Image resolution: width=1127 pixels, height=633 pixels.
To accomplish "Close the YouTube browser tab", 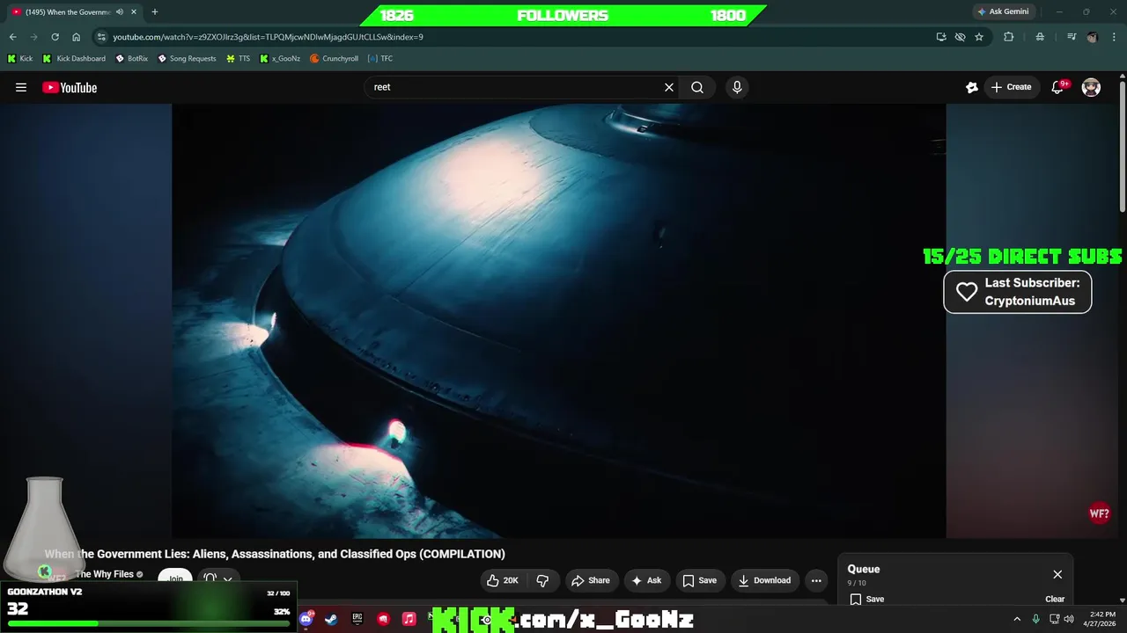I will click(x=134, y=11).
